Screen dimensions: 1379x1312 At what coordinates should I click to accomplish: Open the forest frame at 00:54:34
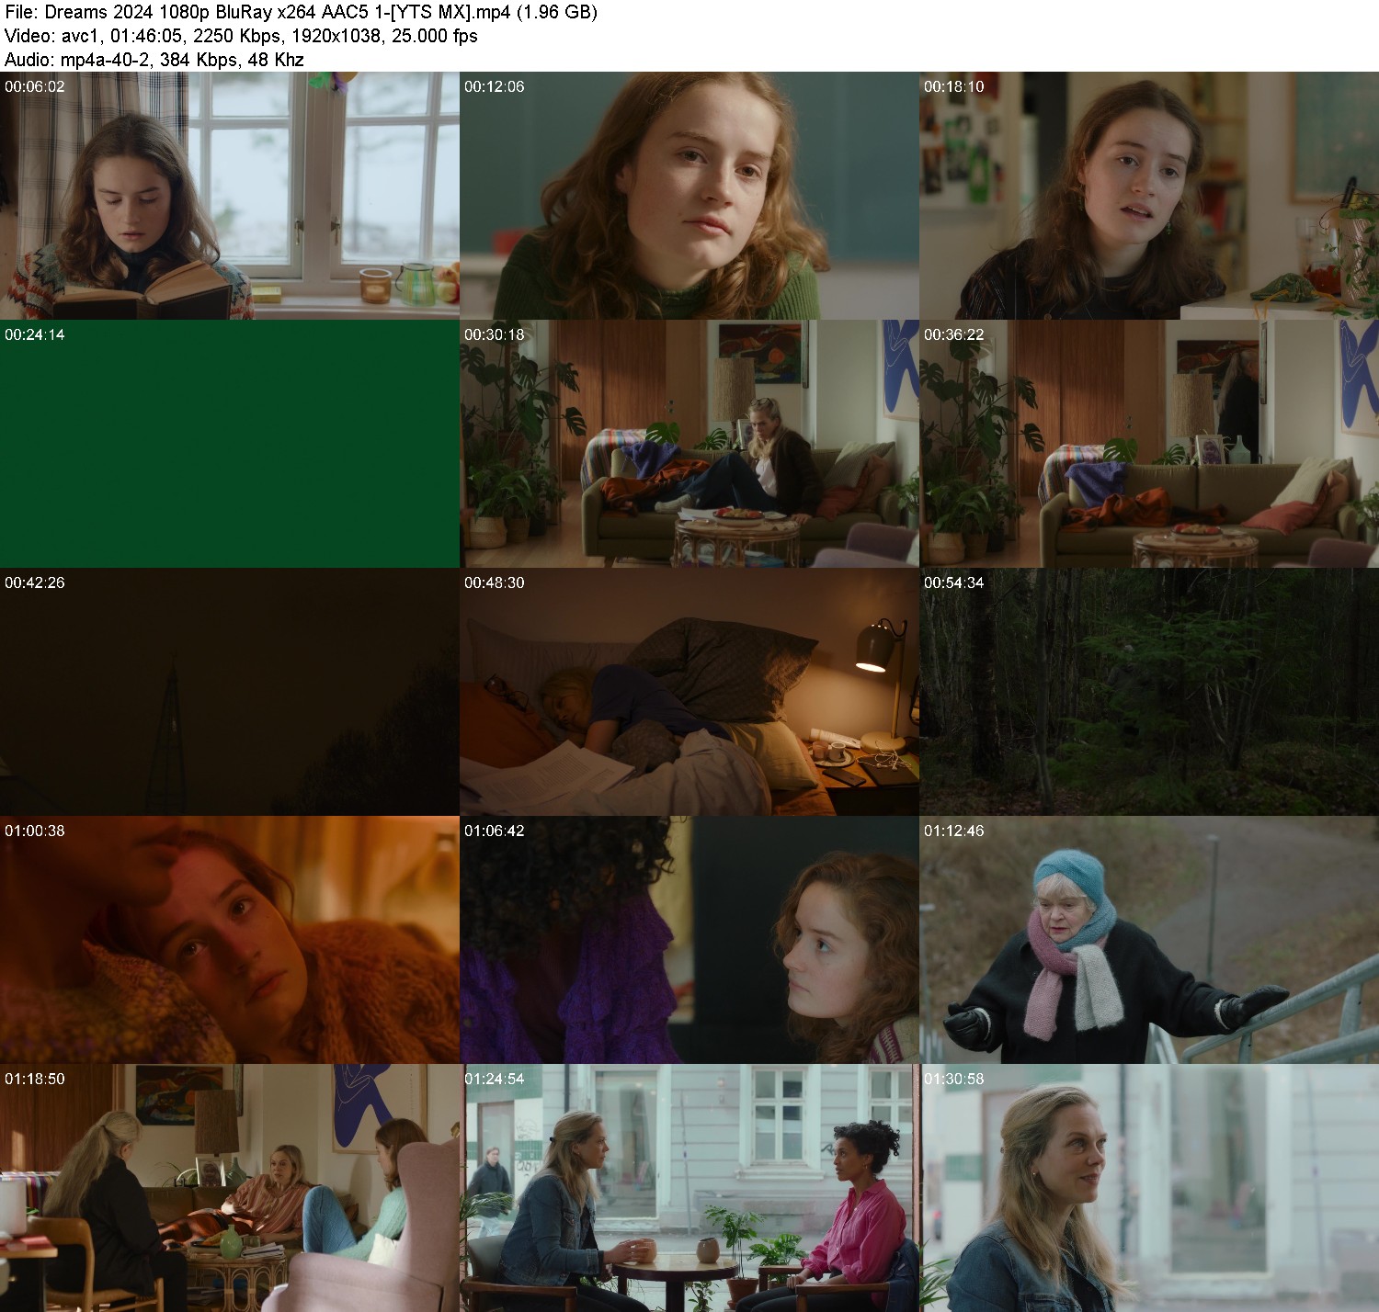tap(1149, 692)
